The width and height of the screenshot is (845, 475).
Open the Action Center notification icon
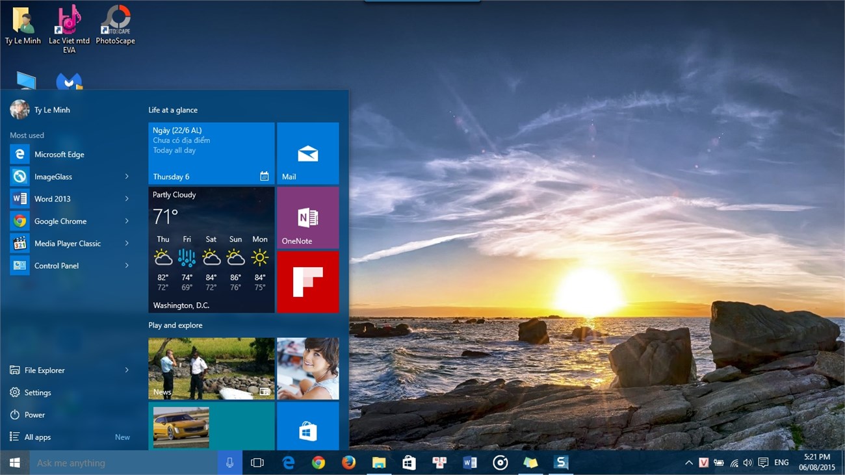click(763, 463)
